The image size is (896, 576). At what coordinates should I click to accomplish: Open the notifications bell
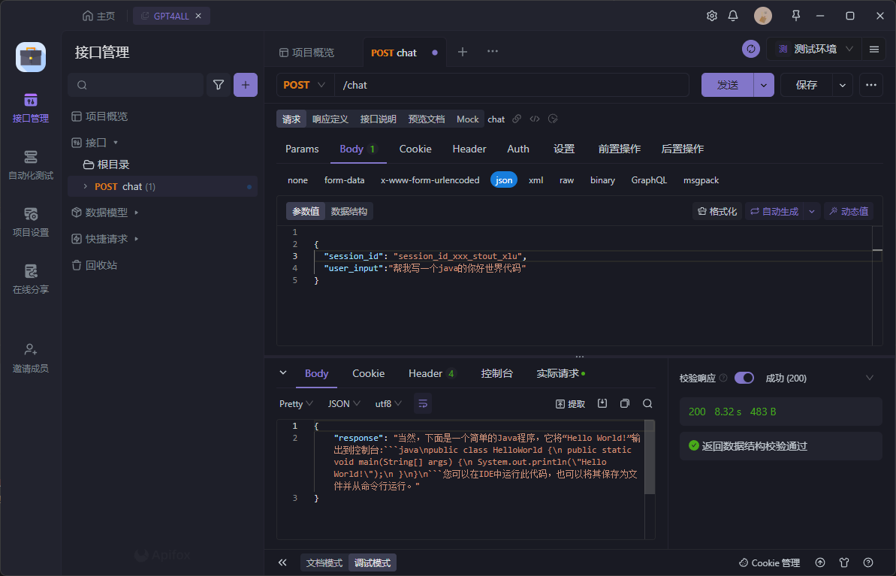point(733,16)
